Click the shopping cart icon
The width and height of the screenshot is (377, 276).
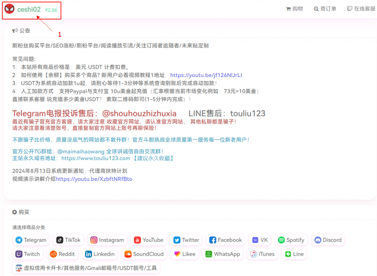click(288, 9)
